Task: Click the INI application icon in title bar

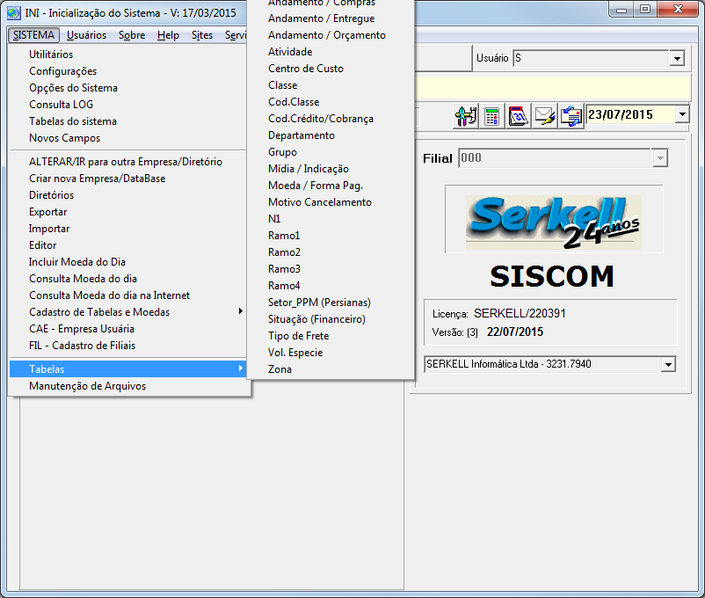Action: [14, 13]
